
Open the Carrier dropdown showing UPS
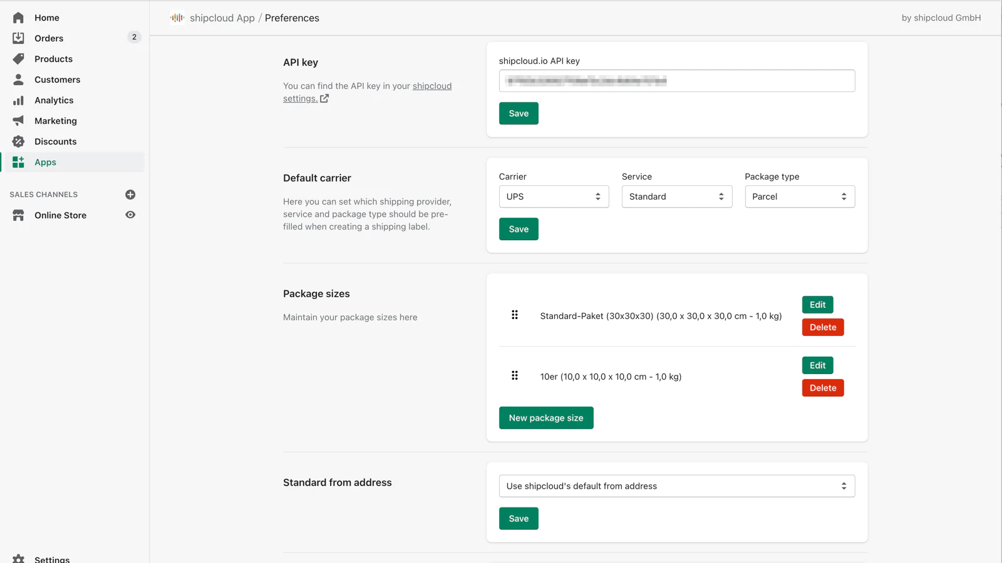553,196
